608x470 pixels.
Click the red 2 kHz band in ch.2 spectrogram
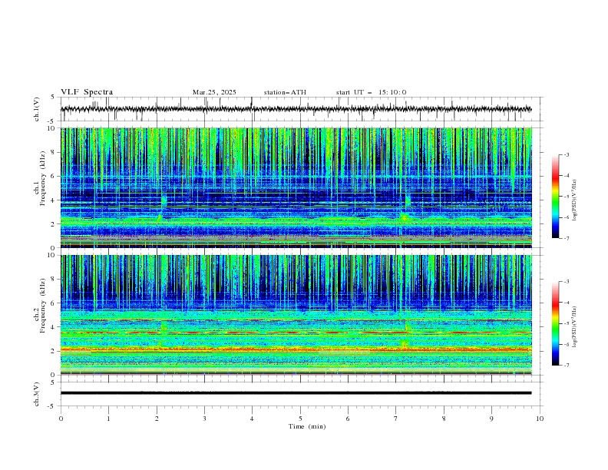coord(296,349)
